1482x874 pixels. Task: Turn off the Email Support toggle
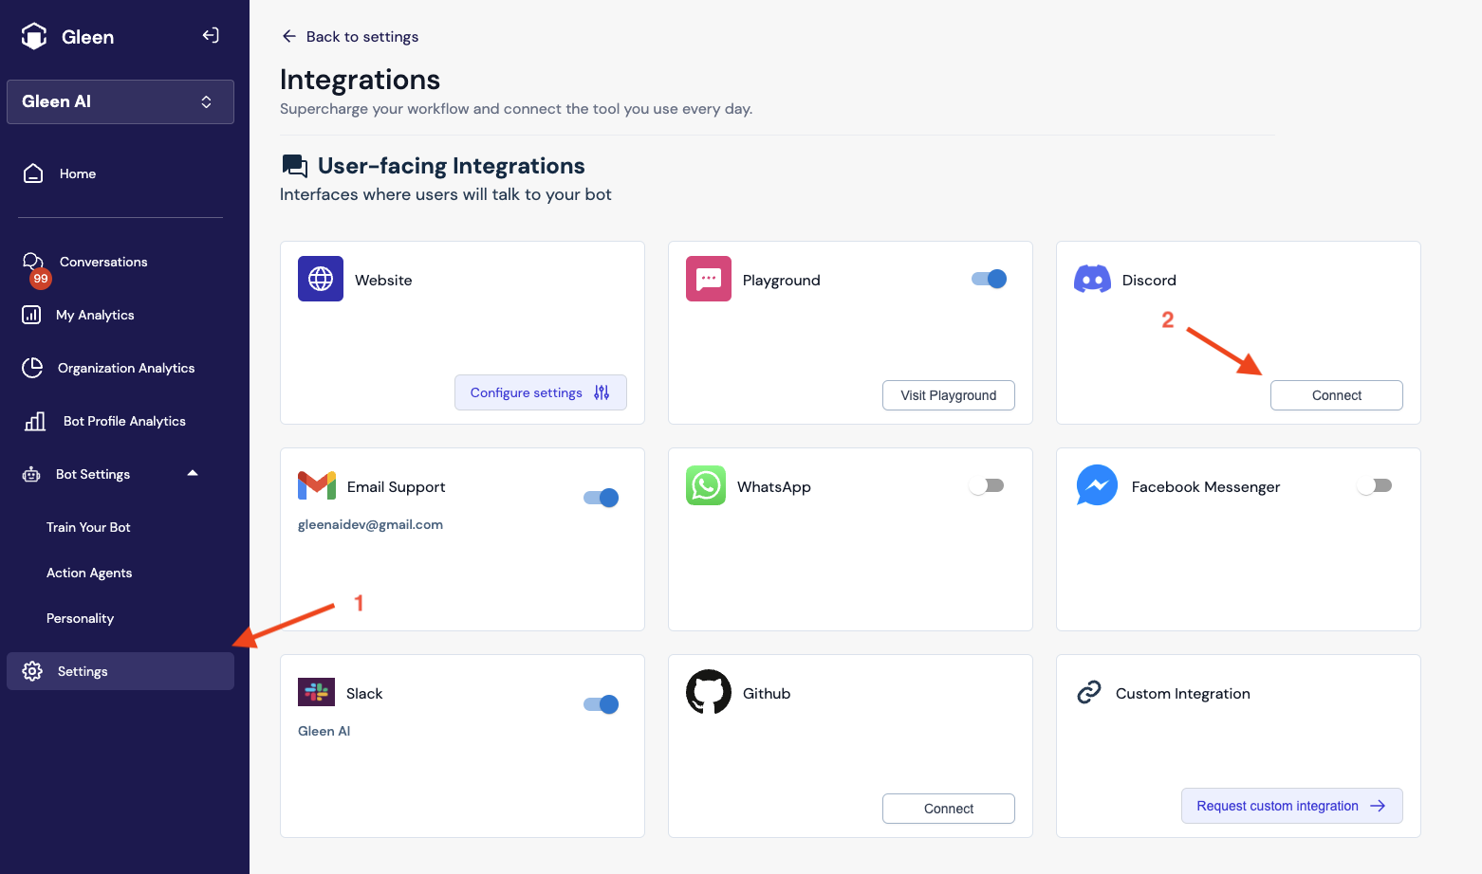[601, 498]
